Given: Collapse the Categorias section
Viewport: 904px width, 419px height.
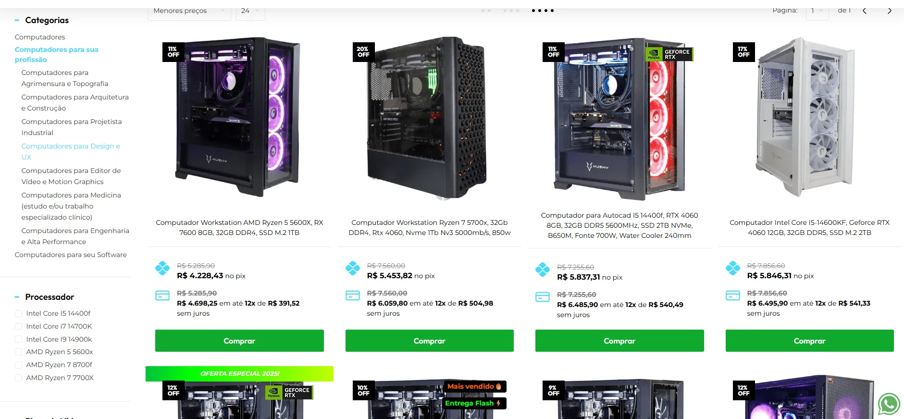Looking at the screenshot, I should (17, 20).
